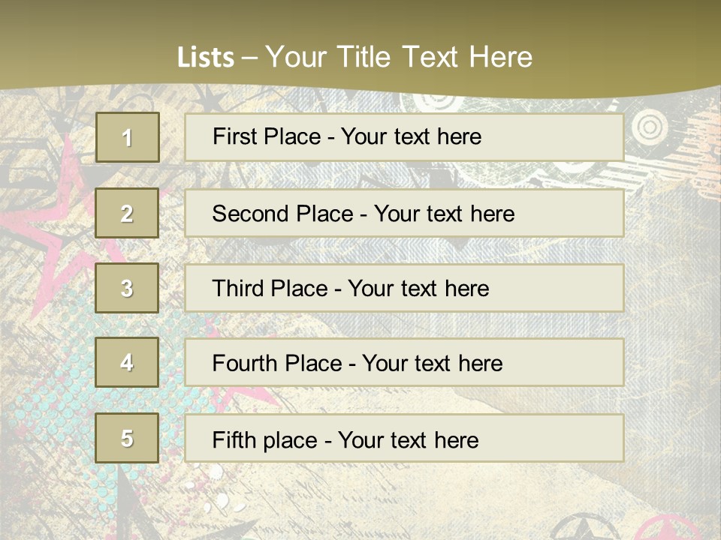The width and height of the screenshot is (721, 540).
Task: Select the "Your Title Text Here" title text
Action: tap(399, 57)
